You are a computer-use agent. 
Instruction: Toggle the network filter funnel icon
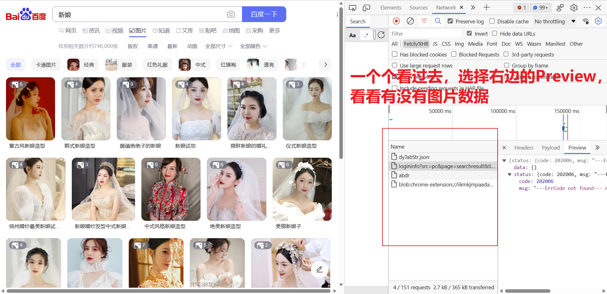point(424,21)
